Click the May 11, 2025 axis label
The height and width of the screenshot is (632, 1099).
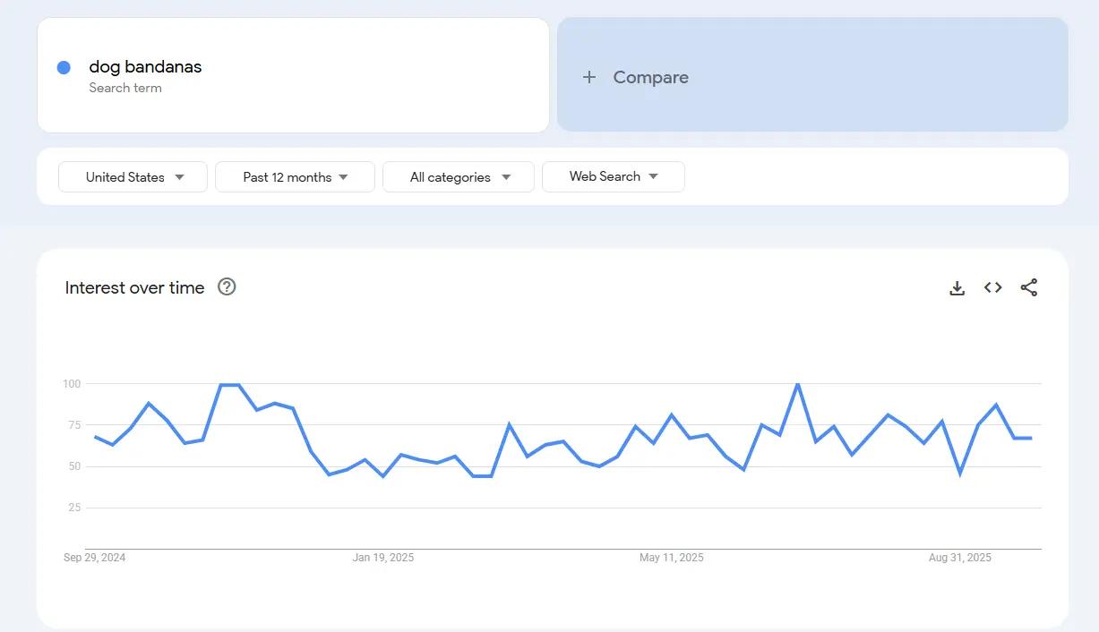672,558
